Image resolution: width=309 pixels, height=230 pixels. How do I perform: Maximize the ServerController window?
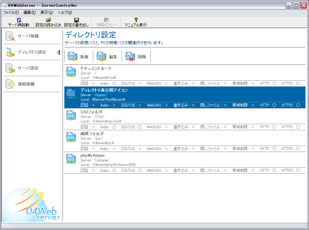[x=296, y=5]
